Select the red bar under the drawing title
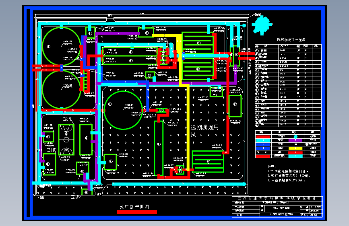This screenshot has width=349, height=226. pos(137,212)
